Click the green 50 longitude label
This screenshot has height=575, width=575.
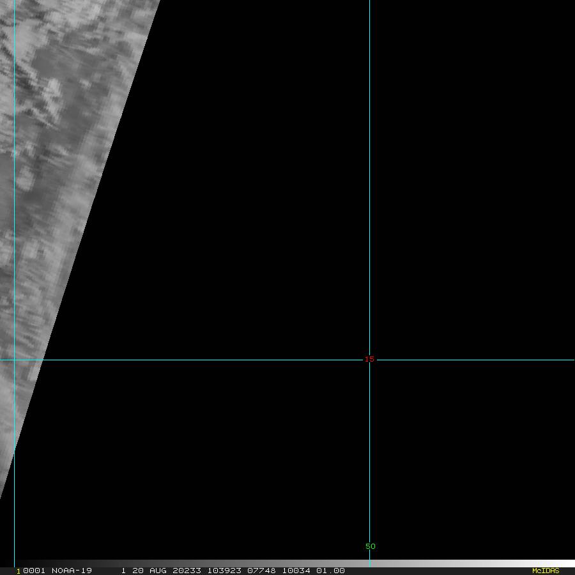coord(371,546)
